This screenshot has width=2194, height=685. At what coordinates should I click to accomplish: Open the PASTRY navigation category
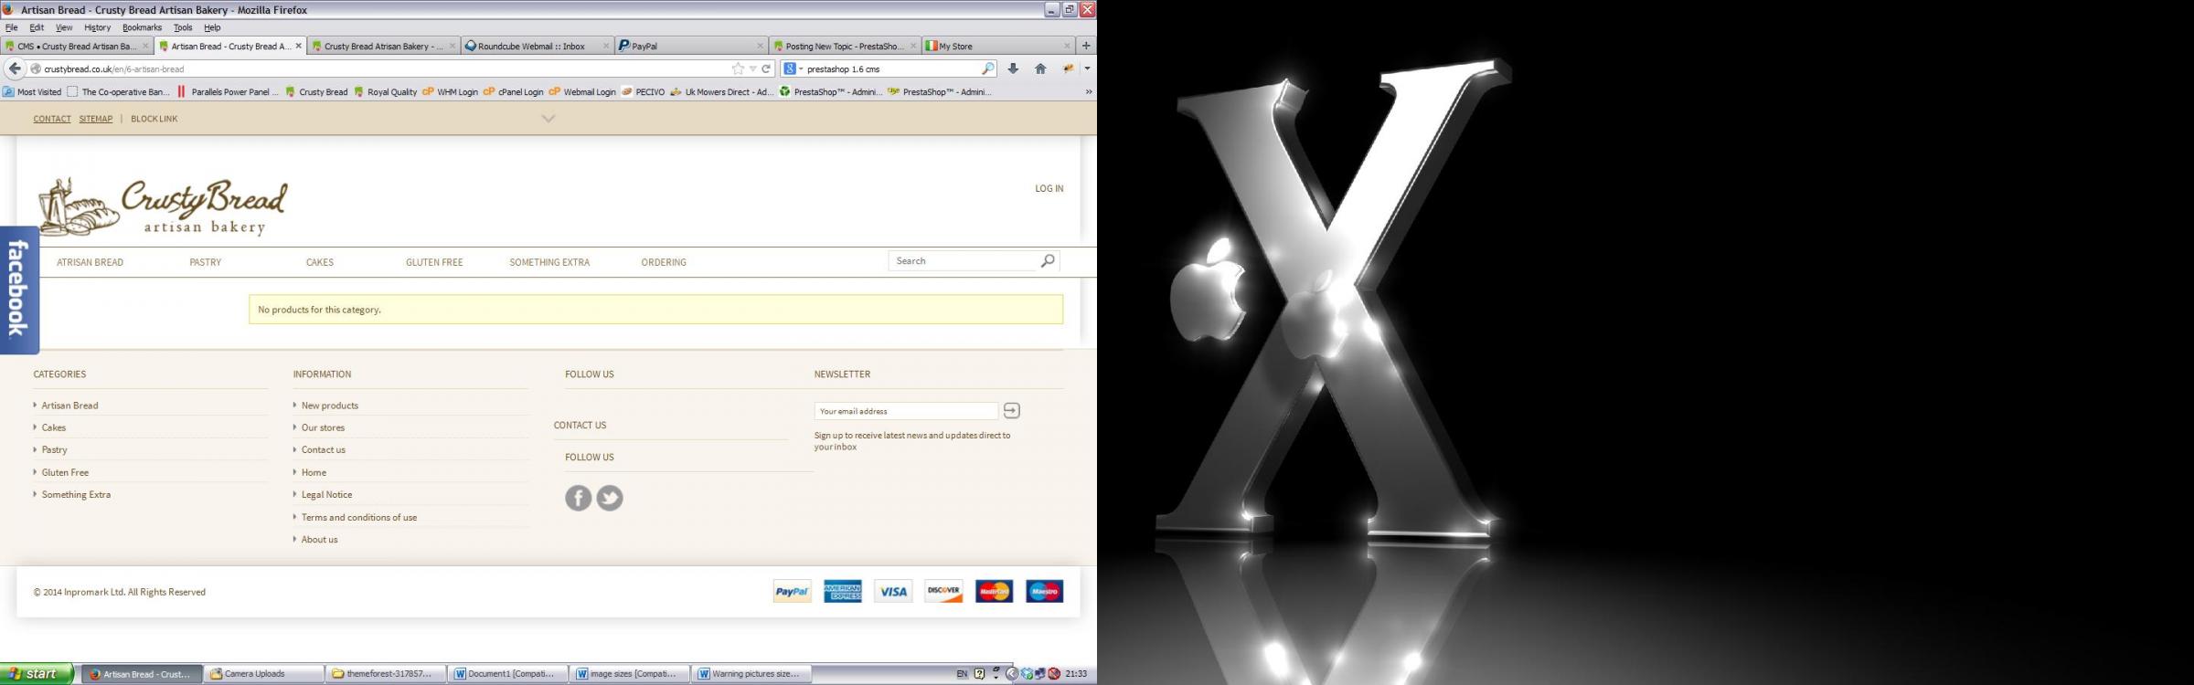[x=206, y=262]
